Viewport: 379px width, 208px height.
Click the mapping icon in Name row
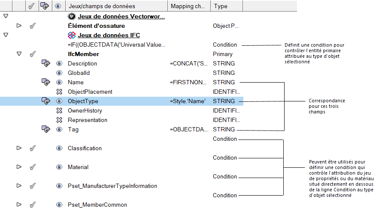45,82
